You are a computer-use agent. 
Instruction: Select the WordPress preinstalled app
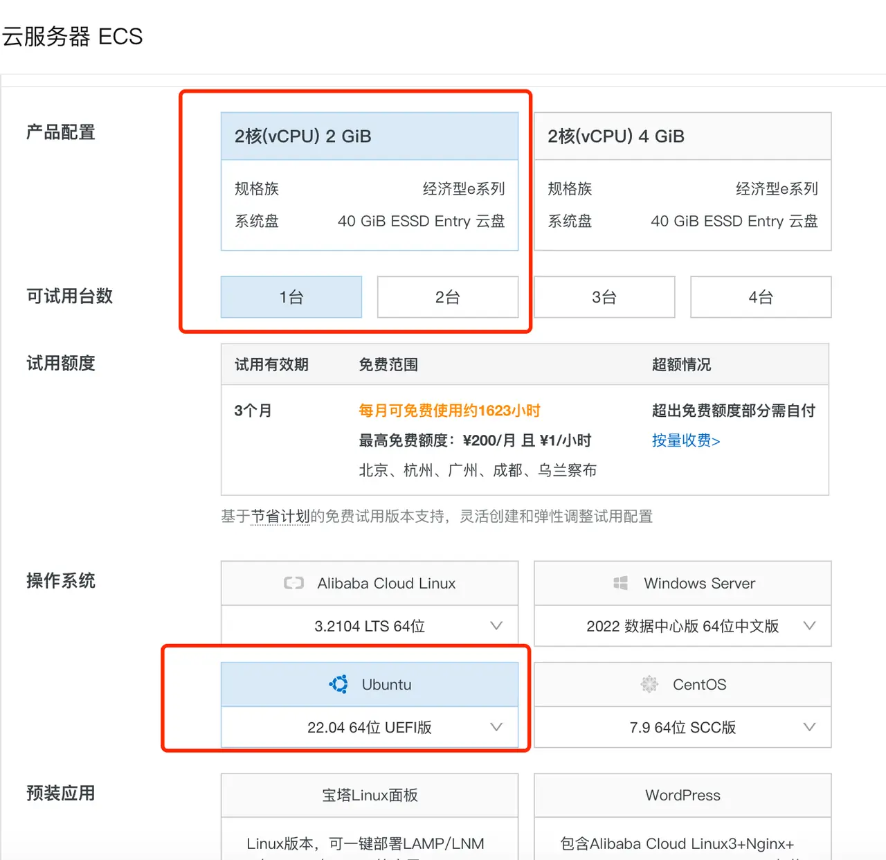coord(682,795)
